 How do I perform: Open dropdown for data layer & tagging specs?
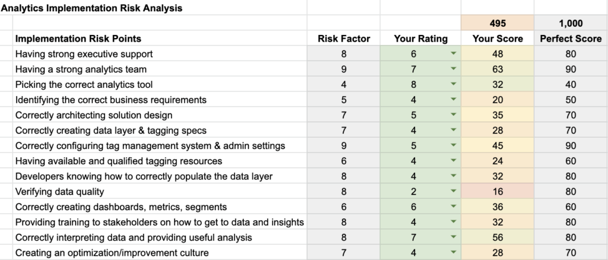453,130
